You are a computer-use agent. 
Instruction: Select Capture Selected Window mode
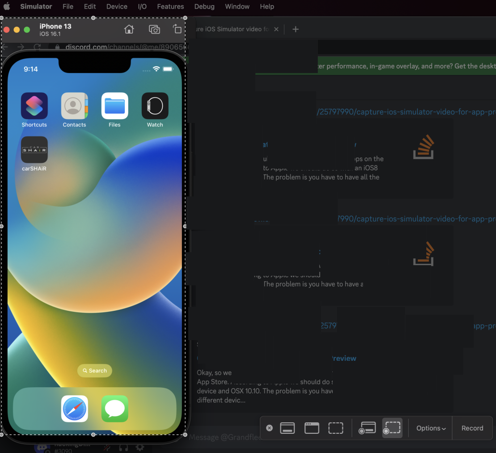(x=312, y=428)
